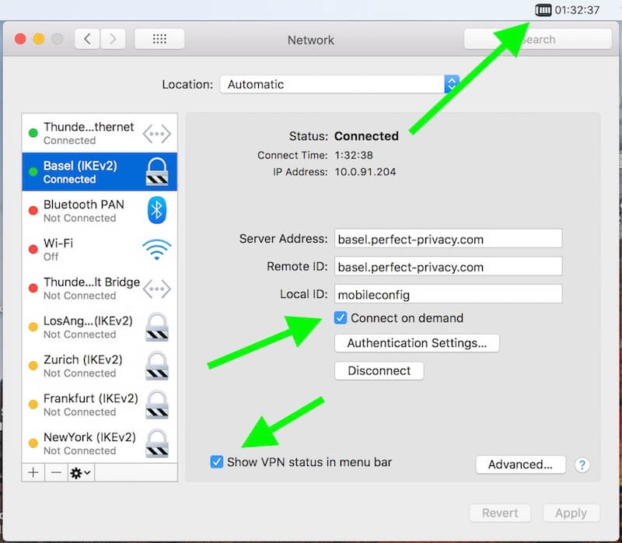The width and height of the screenshot is (622, 543).
Task: Click the Remote ID field
Action: 449,267
